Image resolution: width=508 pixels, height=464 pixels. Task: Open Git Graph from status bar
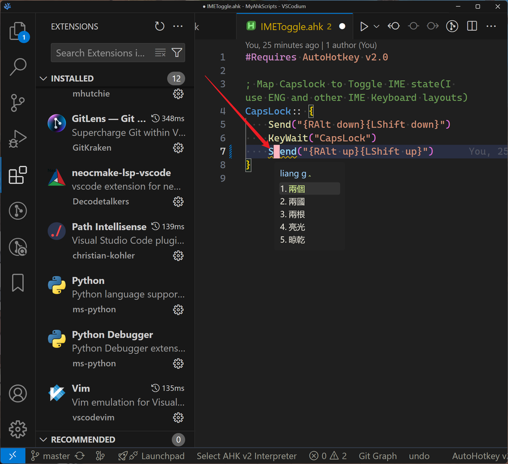point(377,456)
